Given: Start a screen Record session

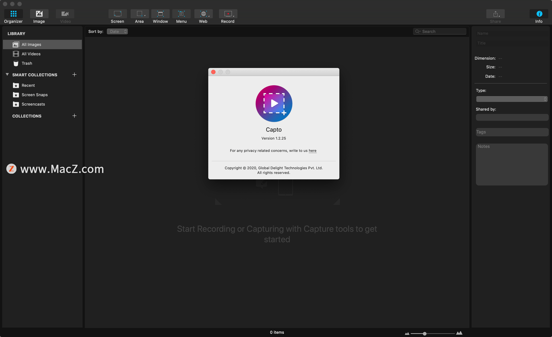Looking at the screenshot, I should pos(228,16).
